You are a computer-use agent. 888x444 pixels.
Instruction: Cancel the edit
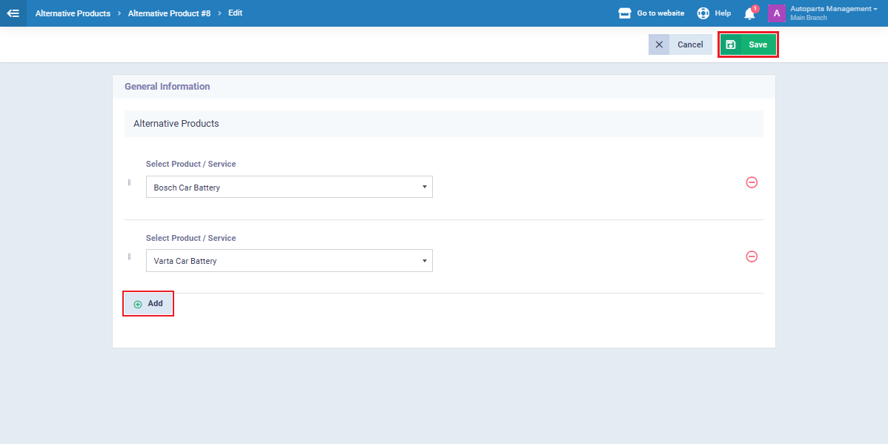click(680, 44)
